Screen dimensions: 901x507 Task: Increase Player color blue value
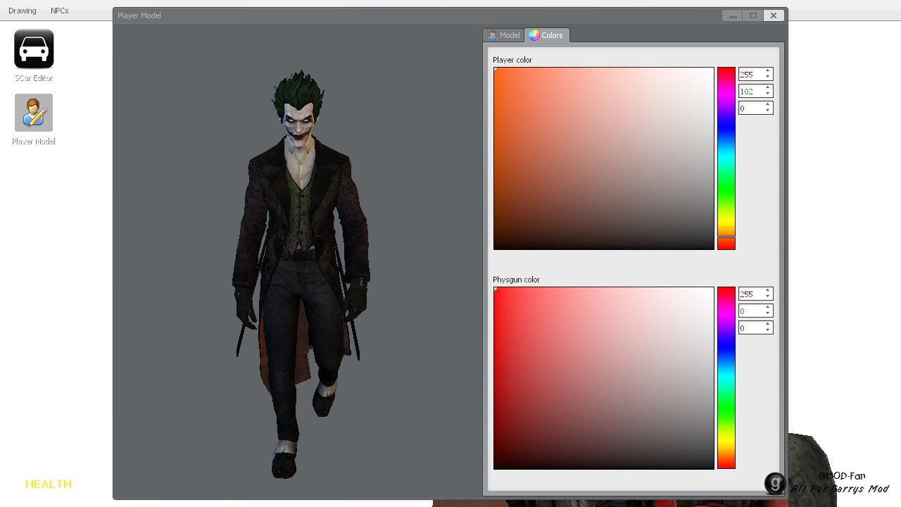point(768,105)
